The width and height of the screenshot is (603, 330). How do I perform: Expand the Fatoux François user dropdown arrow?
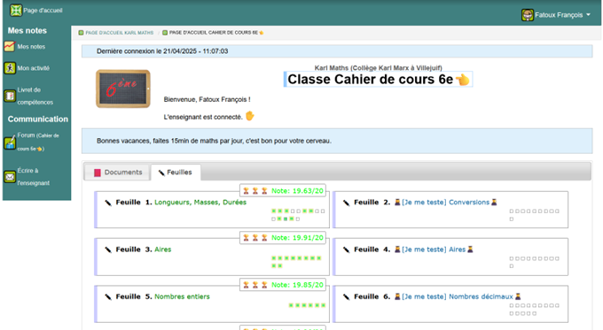tap(588, 15)
